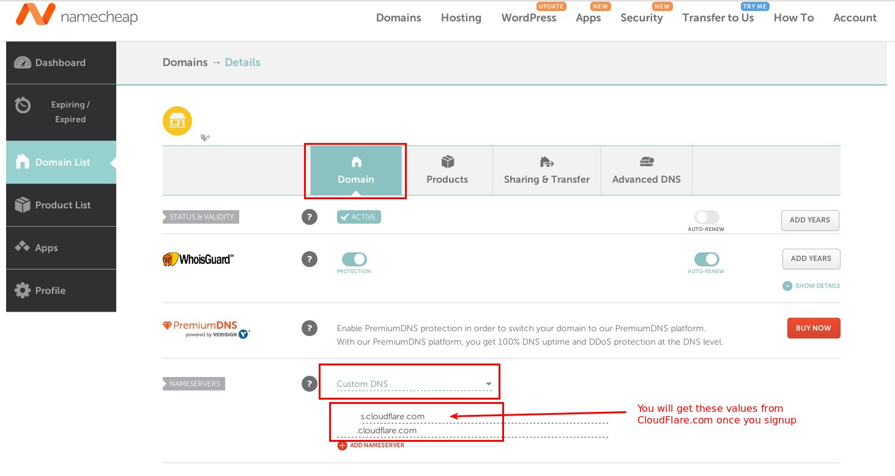Click the Product List box icon
The height and width of the screenshot is (476, 895).
23,205
